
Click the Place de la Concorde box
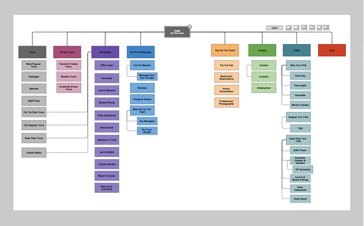point(107,188)
